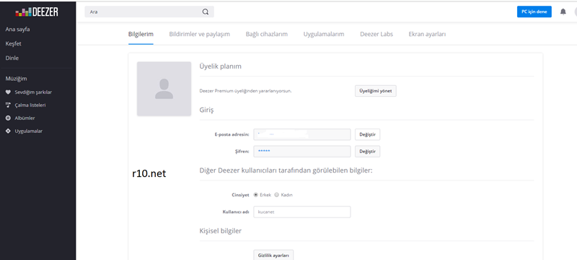Focus the Ara search field
The image size is (577, 260).
(x=149, y=12)
